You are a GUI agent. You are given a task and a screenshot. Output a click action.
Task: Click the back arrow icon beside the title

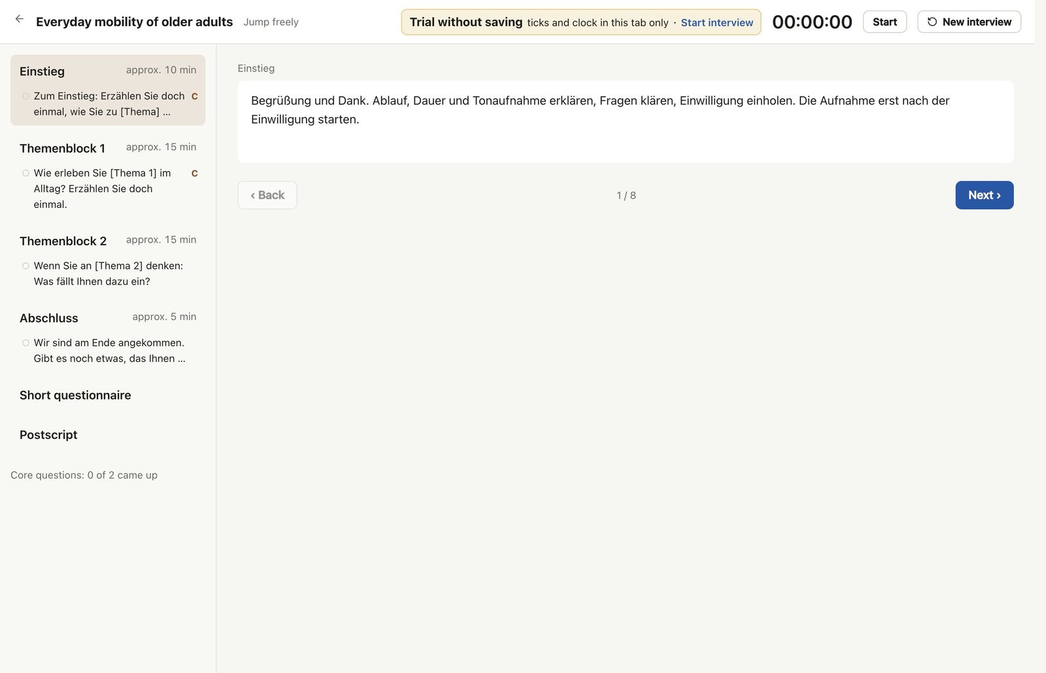(x=20, y=20)
